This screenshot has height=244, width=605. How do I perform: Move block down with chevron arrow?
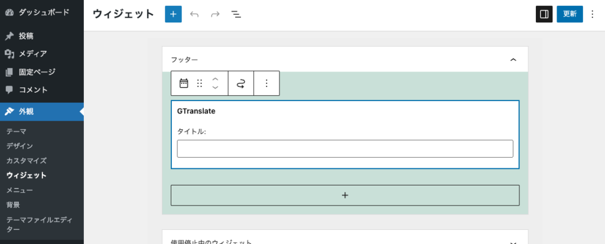pos(216,88)
